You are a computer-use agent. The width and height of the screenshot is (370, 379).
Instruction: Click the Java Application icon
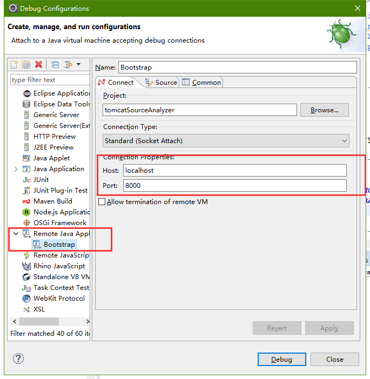[x=26, y=169]
